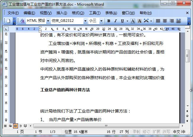193x137 pixels.
Task: Click the horizontal scrollbar thumb
Action: coord(106,126)
